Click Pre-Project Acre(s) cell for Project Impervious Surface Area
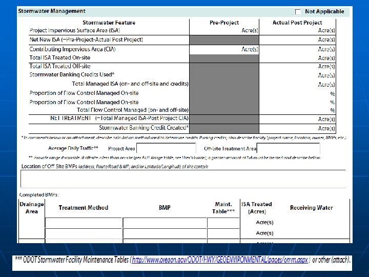 (224, 30)
